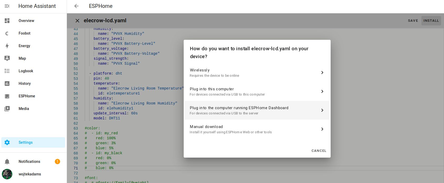Click the Logbook list icon
444x183 pixels.
(x=7, y=71)
